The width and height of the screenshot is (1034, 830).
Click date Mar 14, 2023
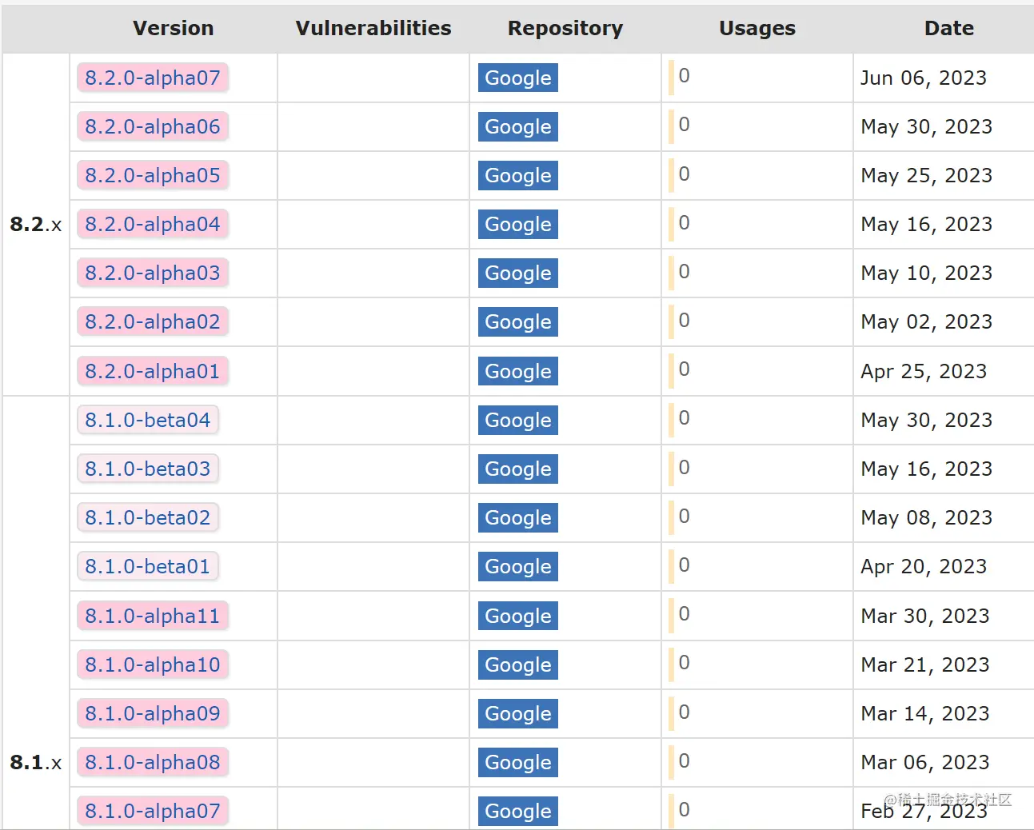pos(925,713)
